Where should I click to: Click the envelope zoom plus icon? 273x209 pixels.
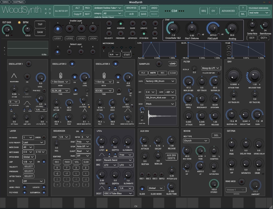click(229, 48)
